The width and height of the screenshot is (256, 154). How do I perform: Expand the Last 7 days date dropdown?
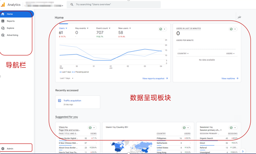click(67, 78)
